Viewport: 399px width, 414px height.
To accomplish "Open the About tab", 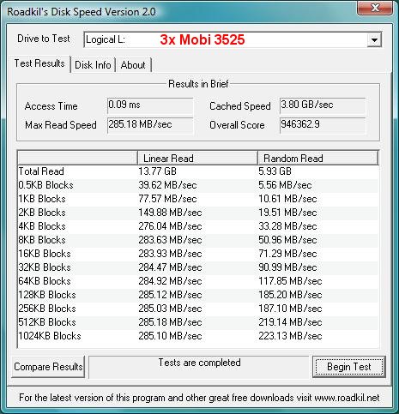I will click(x=133, y=65).
